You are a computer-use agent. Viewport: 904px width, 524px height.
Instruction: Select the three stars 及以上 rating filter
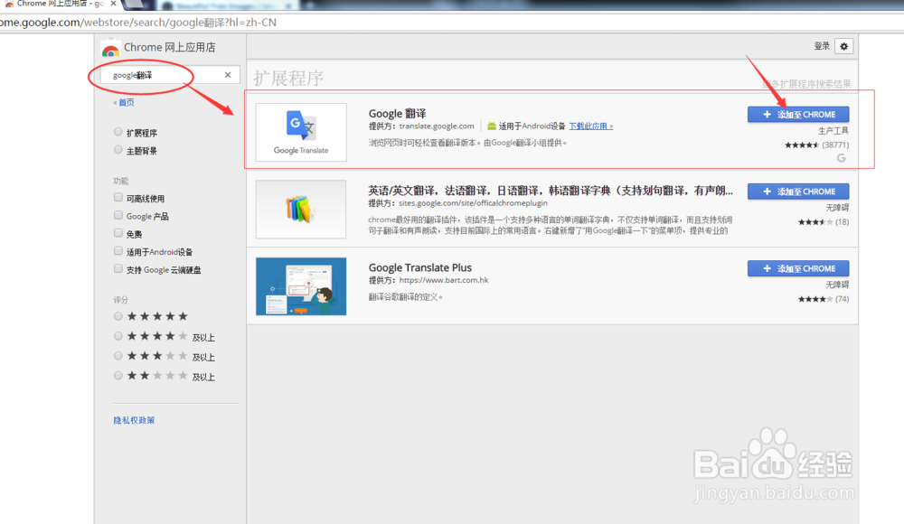click(118, 356)
